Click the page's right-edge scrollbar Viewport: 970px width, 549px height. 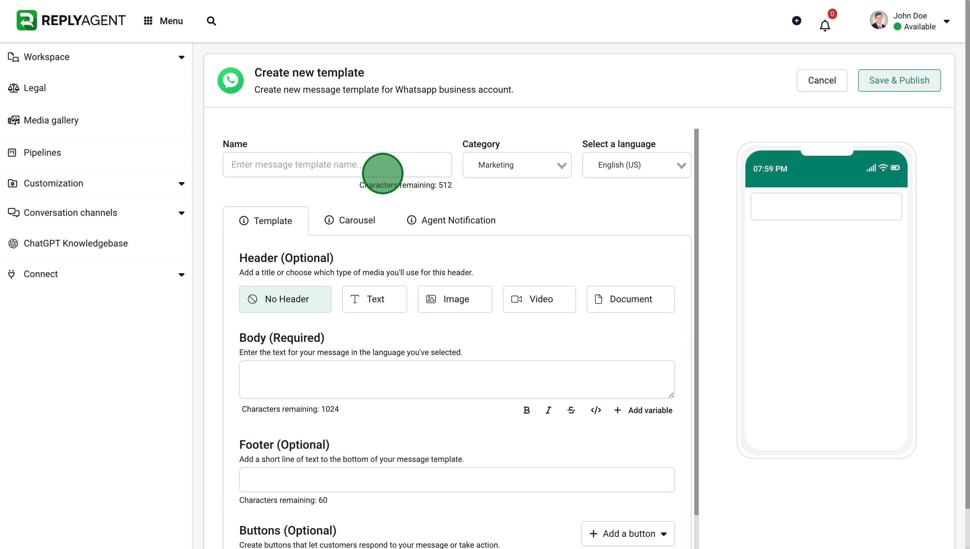(967, 254)
